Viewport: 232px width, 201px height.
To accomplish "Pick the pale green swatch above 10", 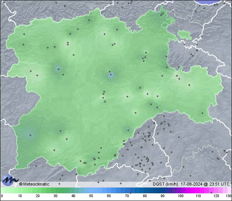I will [x=20, y=190].
